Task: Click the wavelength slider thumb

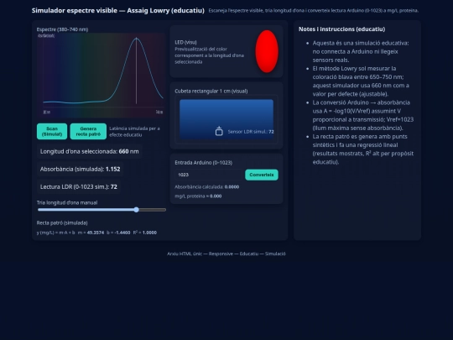Action: [x=137, y=210]
